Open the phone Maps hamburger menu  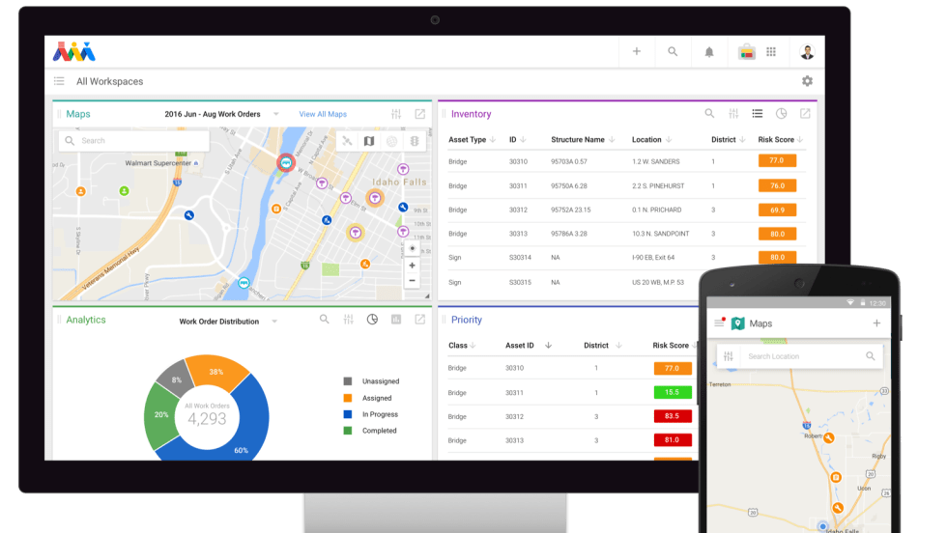click(719, 323)
